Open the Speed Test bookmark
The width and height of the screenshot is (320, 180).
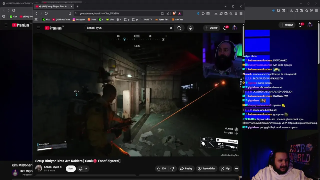tap(162, 19)
